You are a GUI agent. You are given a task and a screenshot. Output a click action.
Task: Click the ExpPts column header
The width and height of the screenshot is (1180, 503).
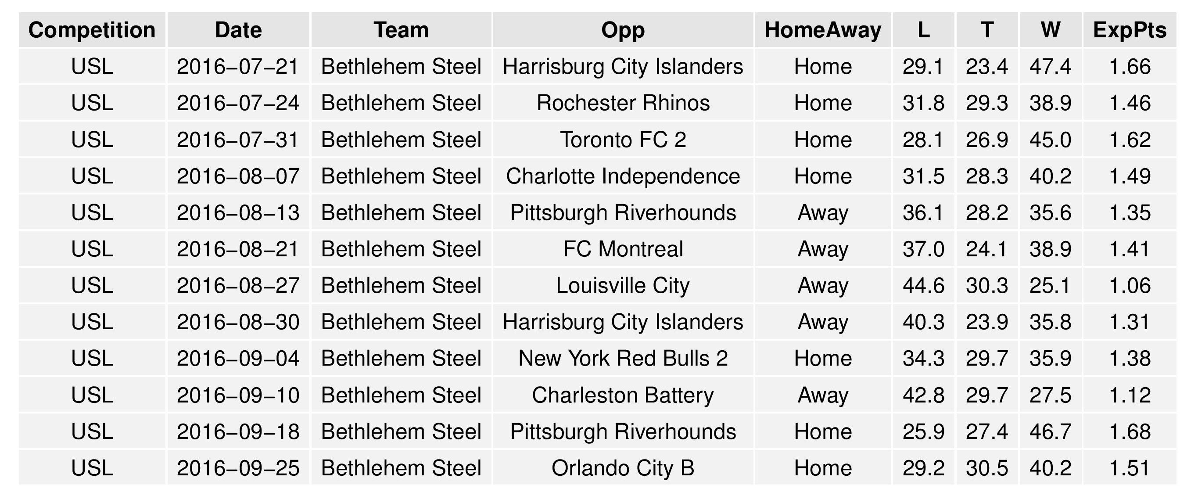(1130, 30)
